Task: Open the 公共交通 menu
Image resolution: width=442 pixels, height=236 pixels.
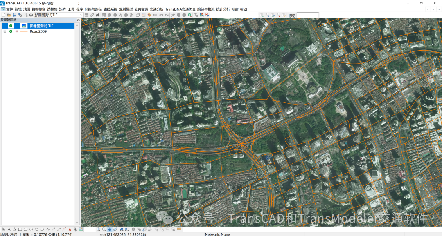Action: click(141, 9)
